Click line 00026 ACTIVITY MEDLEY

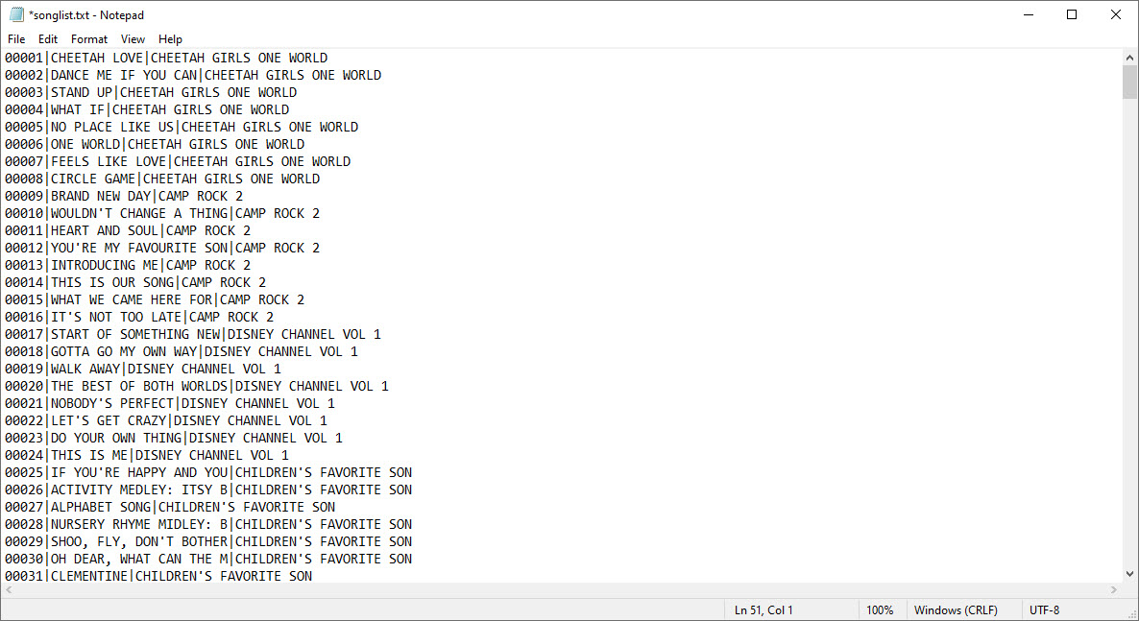click(208, 490)
